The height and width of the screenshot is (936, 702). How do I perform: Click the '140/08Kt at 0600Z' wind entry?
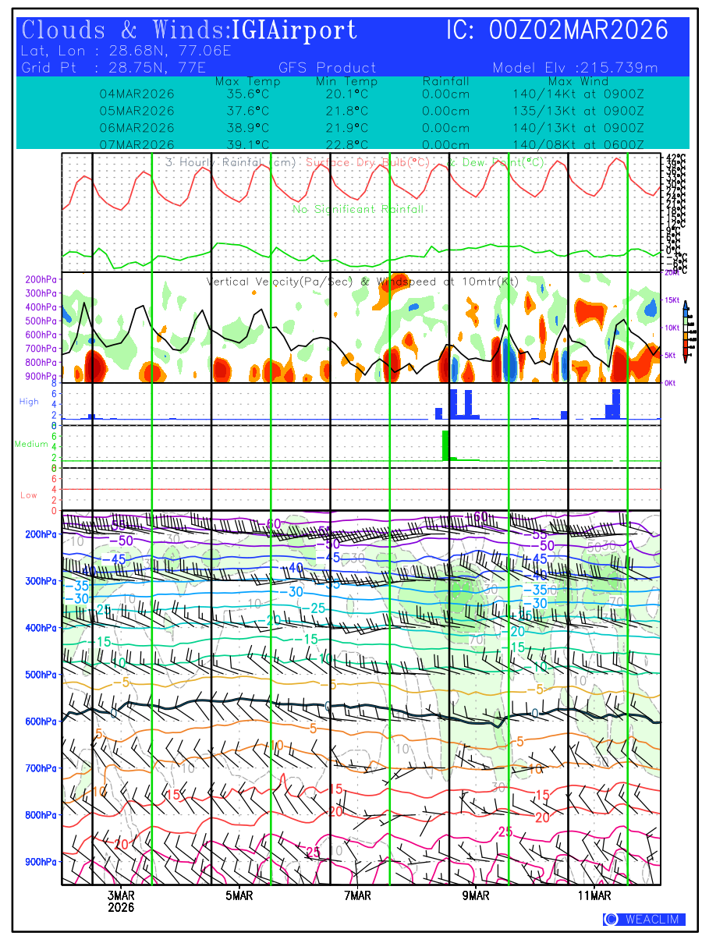[x=573, y=144]
